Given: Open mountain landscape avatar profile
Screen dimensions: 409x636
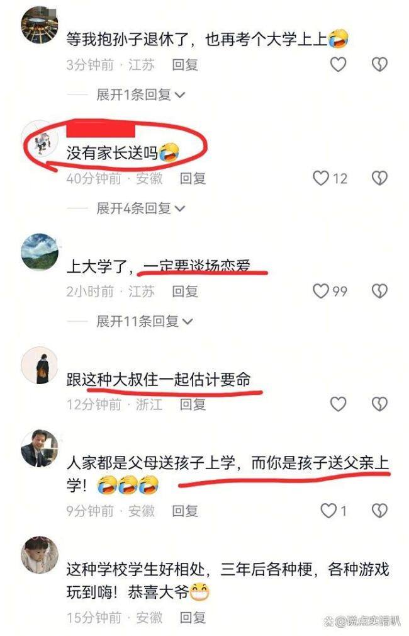Looking at the screenshot, I should [39, 251].
